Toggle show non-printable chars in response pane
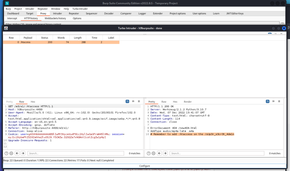 coord(273,101)
